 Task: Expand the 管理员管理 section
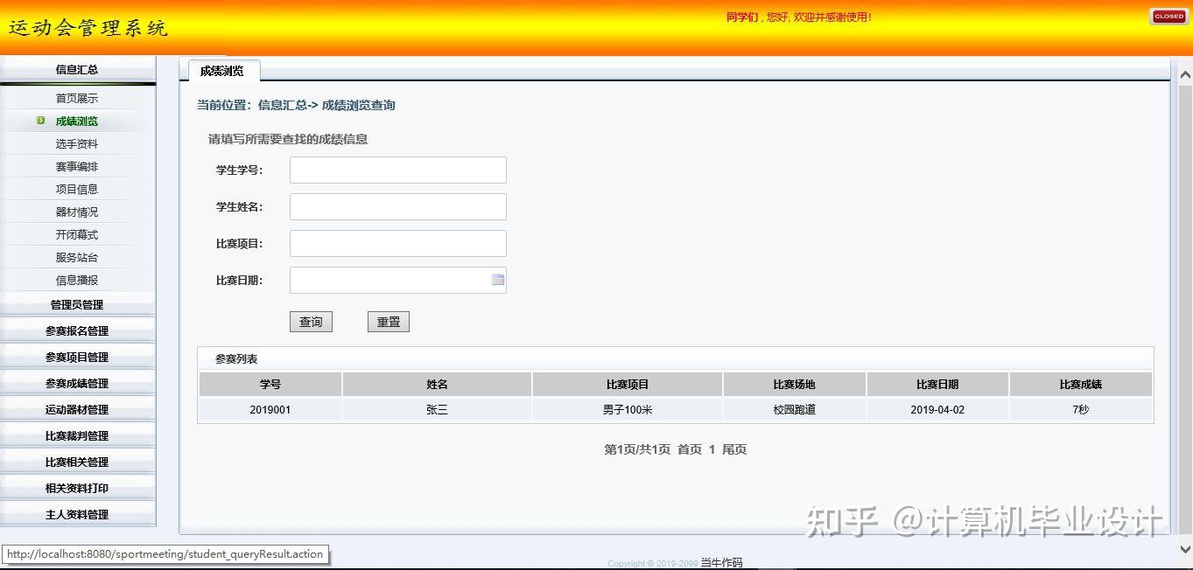[79, 304]
